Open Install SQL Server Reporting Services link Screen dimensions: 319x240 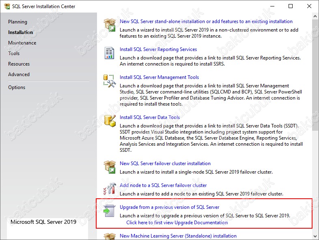[x=158, y=49]
